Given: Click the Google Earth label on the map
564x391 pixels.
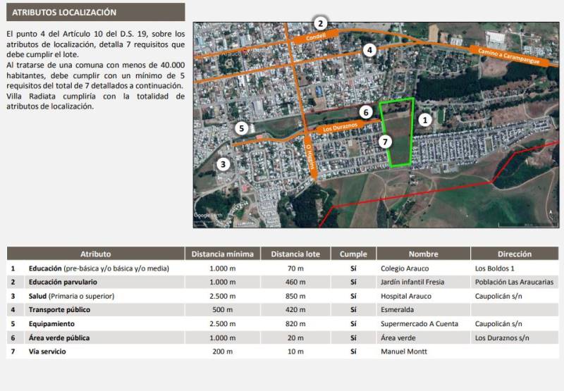Looking at the screenshot, I should click(208, 216).
